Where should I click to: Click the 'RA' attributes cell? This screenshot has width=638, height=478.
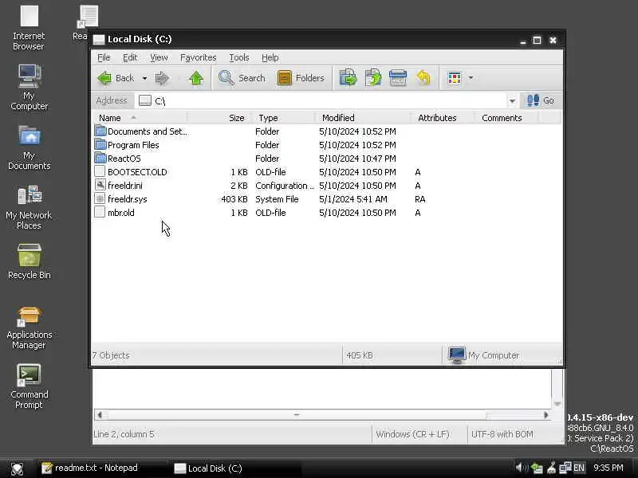tap(420, 199)
